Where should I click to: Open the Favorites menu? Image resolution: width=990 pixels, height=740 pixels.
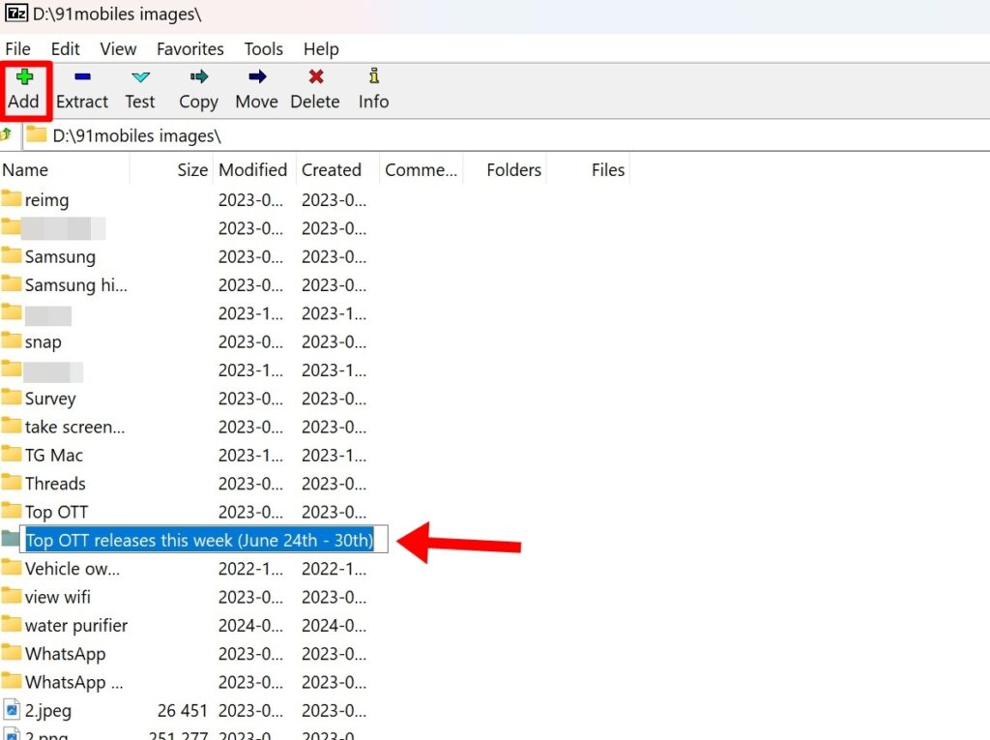point(189,48)
